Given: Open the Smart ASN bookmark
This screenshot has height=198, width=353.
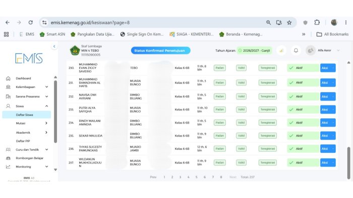Looking at the screenshot, I should [52, 34].
